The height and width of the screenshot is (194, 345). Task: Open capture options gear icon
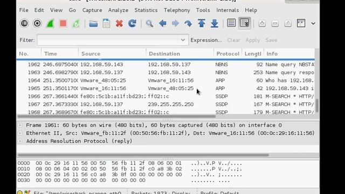[37, 23]
